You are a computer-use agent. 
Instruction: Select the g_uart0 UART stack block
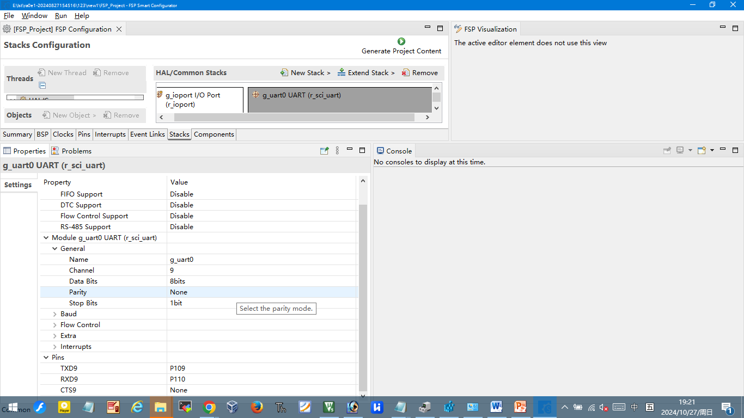click(340, 100)
